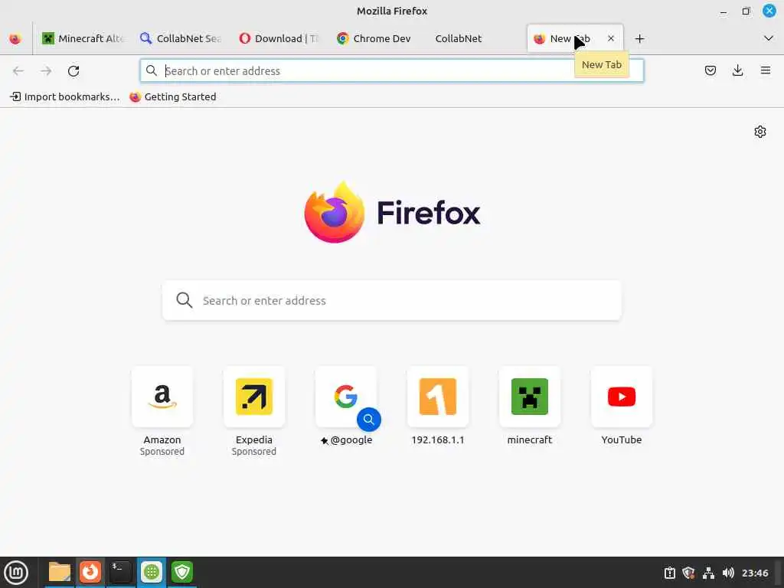Screen dimensions: 784x588
Task: Open a new tab with plus button
Action: (639, 38)
